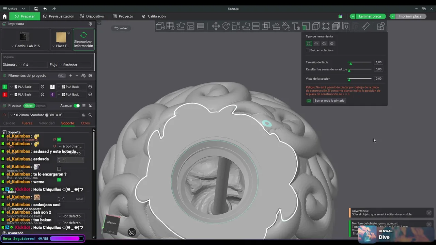Switch to the Proyecto tab
Viewport: 436px width, 245px height.
[x=123, y=16]
